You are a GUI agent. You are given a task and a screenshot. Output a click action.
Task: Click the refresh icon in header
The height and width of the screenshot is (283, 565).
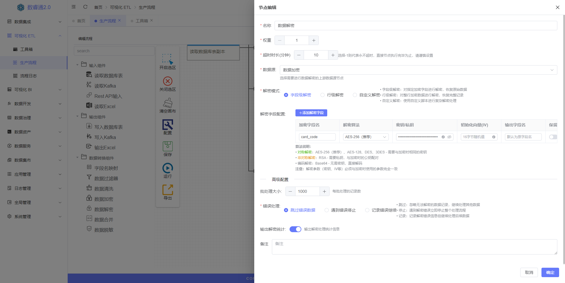[x=85, y=7]
